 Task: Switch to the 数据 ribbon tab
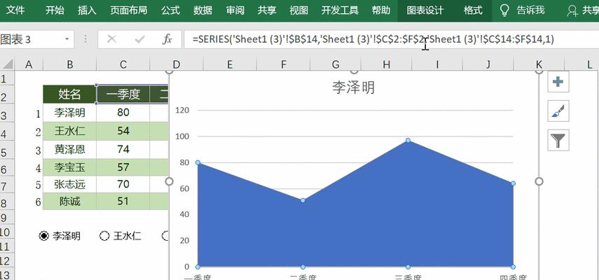[202, 10]
